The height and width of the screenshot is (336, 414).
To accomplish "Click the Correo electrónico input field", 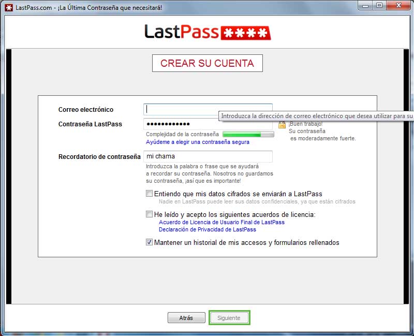I will pos(208,109).
